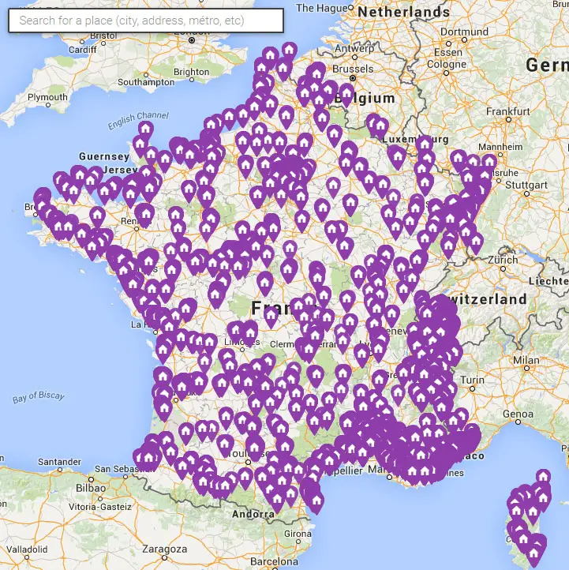Click the Santander city label
The width and height of the screenshot is (569, 570).
[x=59, y=462]
